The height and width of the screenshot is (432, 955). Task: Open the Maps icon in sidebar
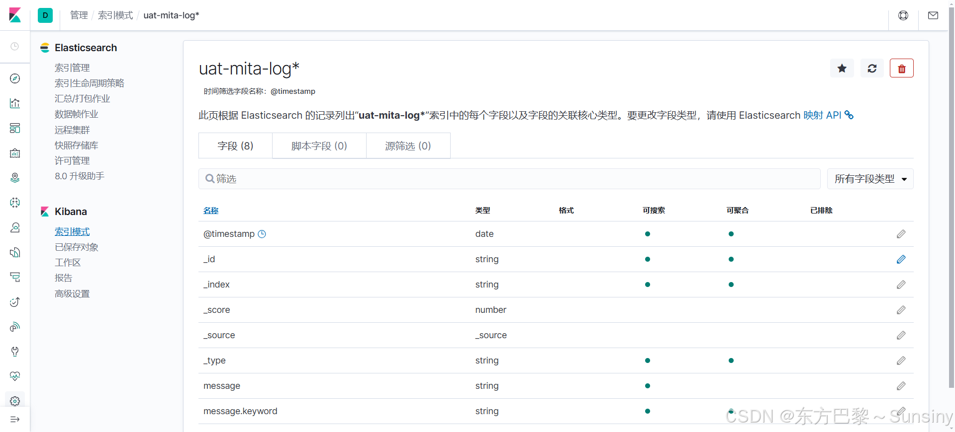point(15,178)
